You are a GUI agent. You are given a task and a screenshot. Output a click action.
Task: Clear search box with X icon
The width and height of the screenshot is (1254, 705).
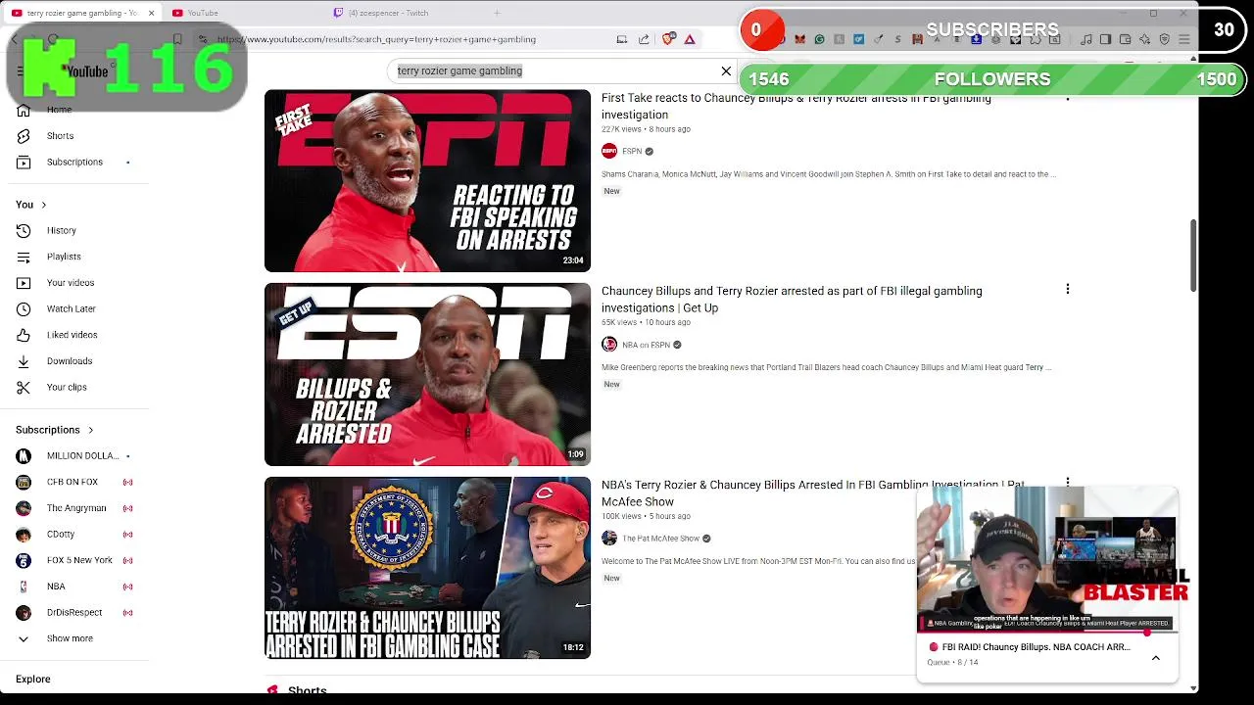[726, 71]
